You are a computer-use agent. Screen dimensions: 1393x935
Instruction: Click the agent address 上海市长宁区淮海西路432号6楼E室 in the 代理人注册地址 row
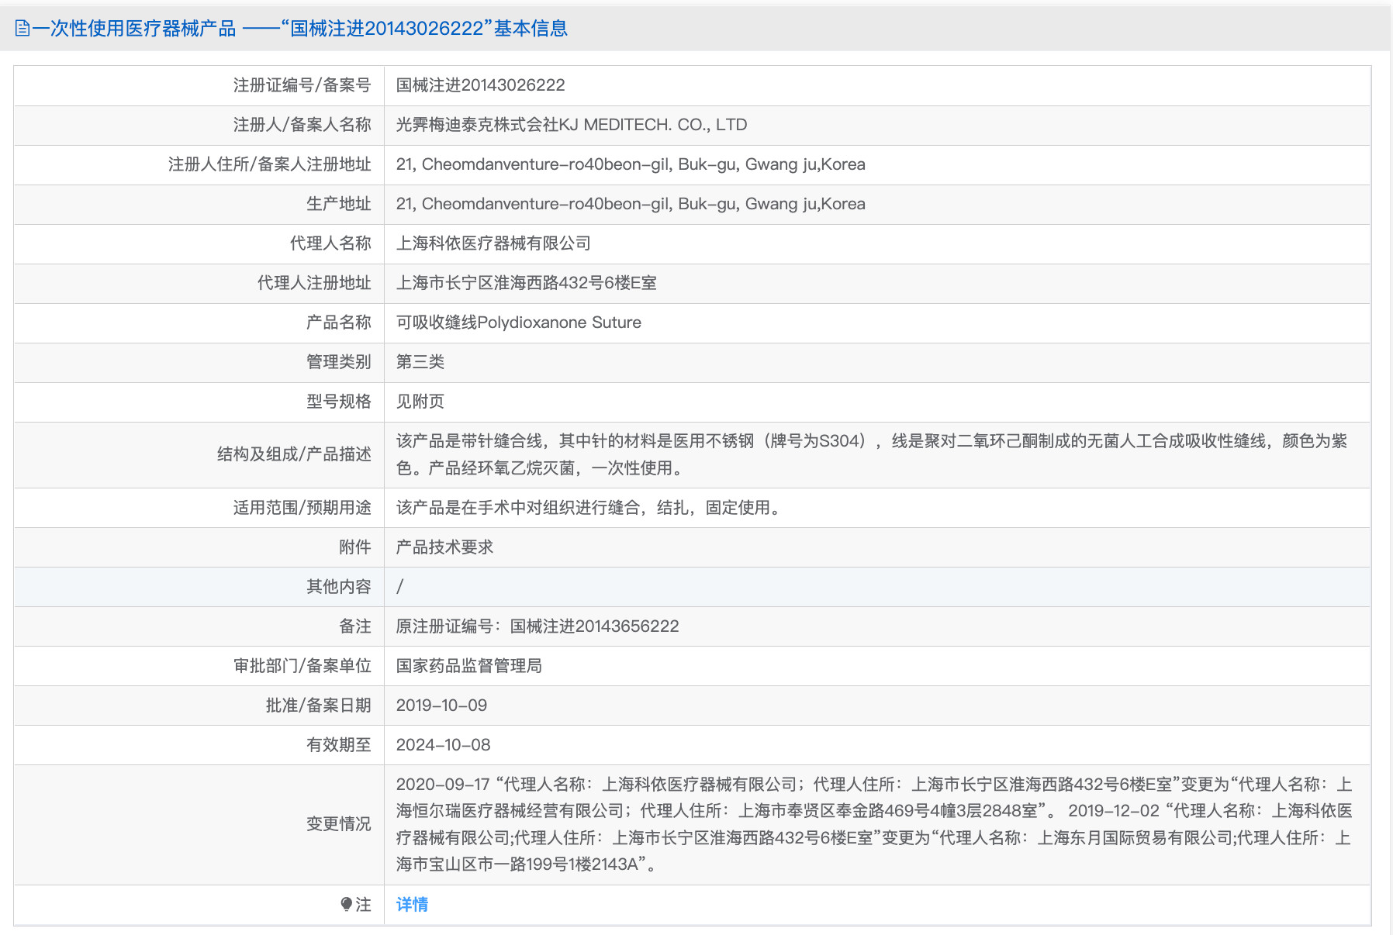click(x=526, y=283)
